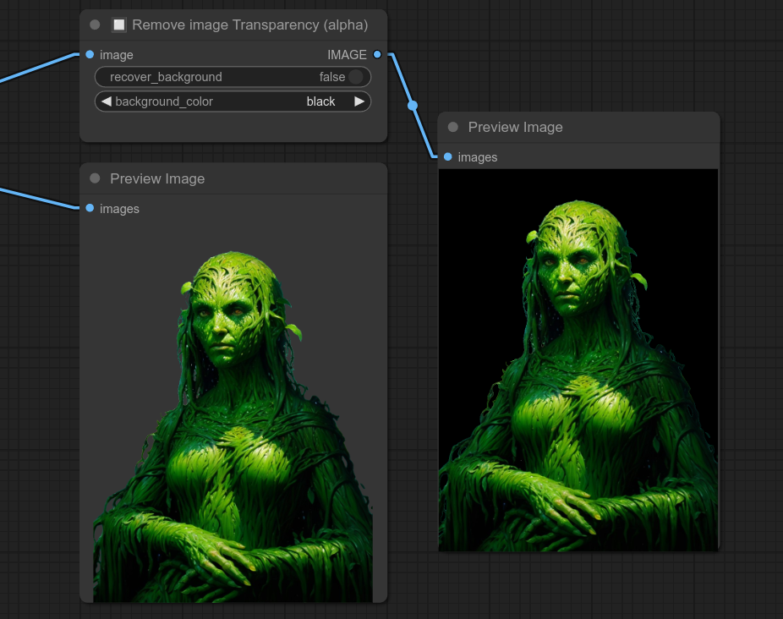Select the 'Remove image Transparency (alpha)' title bar
Viewport: 783px width, 619px height.
coord(249,25)
